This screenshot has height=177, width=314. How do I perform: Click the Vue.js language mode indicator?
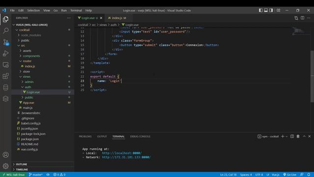pyautogui.click(x=276, y=175)
